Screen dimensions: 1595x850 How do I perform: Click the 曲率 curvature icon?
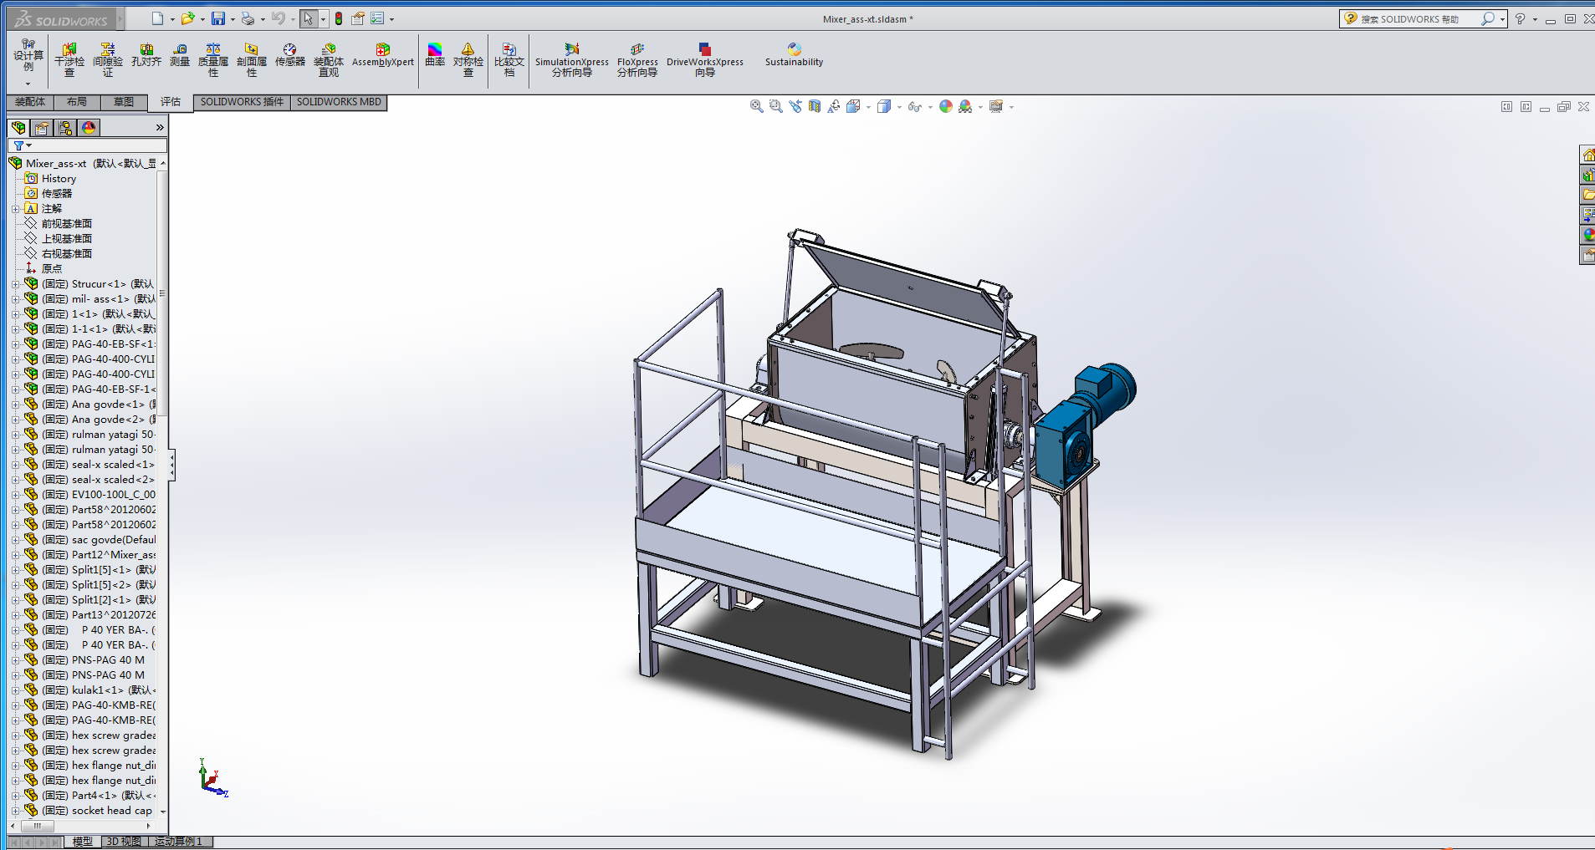pyautogui.click(x=435, y=55)
